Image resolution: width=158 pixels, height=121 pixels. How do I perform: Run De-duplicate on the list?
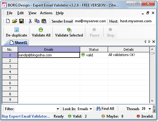(16, 32)
